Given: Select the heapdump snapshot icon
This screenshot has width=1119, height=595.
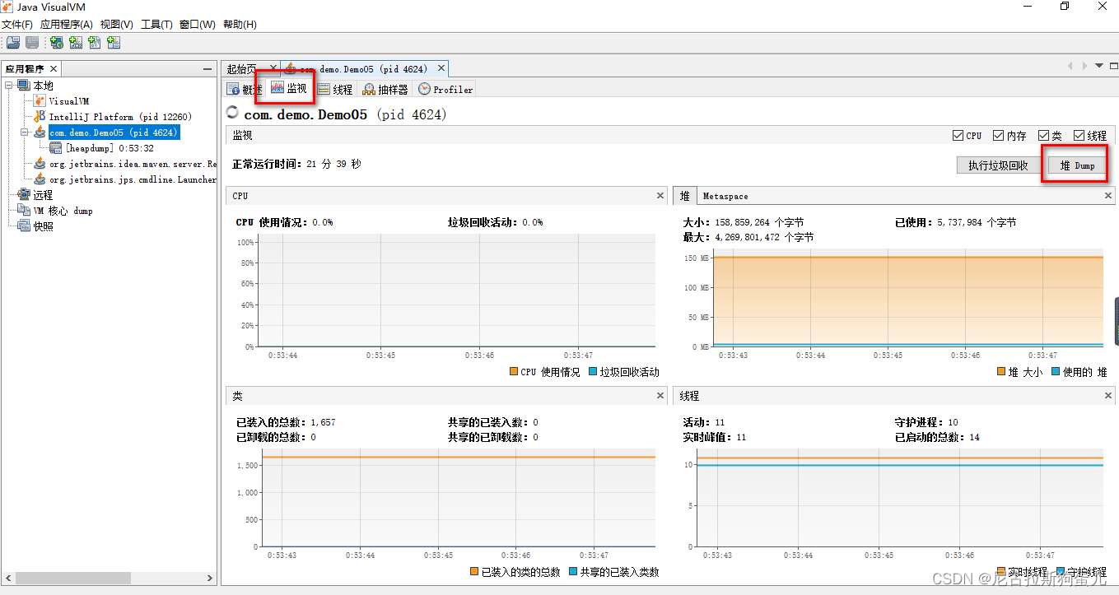Looking at the screenshot, I should pos(55,148).
